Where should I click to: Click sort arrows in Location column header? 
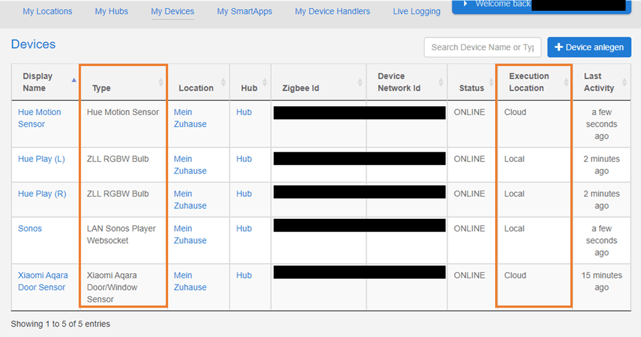click(x=223, y=82)
